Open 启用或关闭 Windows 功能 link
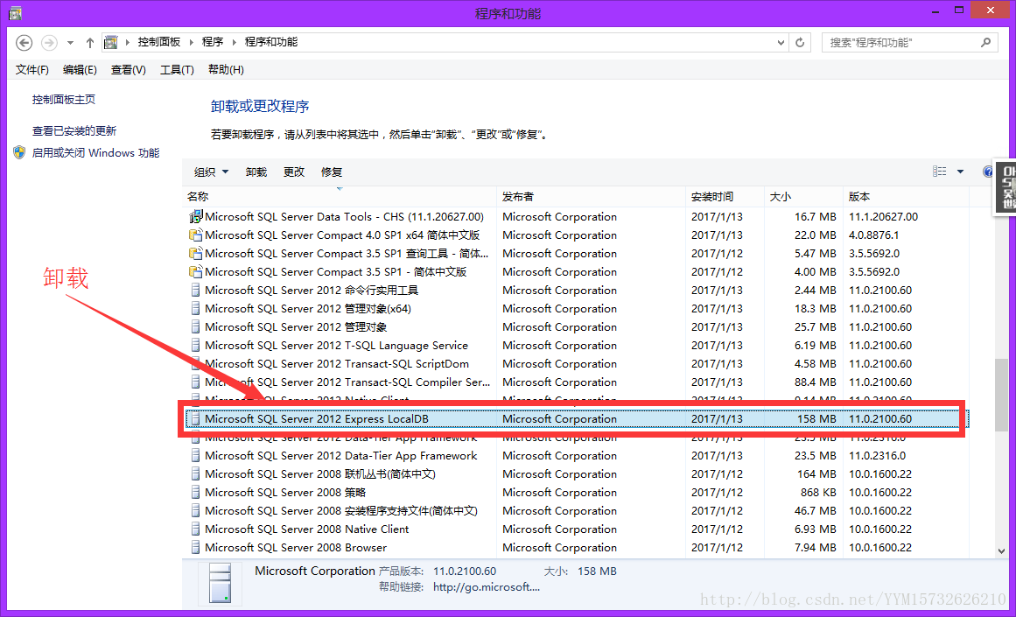Viewport: 1016px width, 617px height. tap(95, 153)
